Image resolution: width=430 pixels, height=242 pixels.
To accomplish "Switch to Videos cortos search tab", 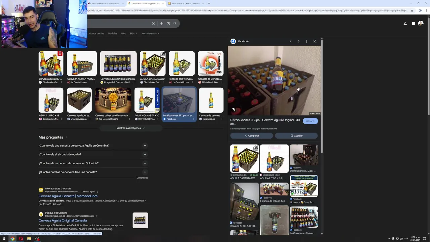I will [96, 34].
